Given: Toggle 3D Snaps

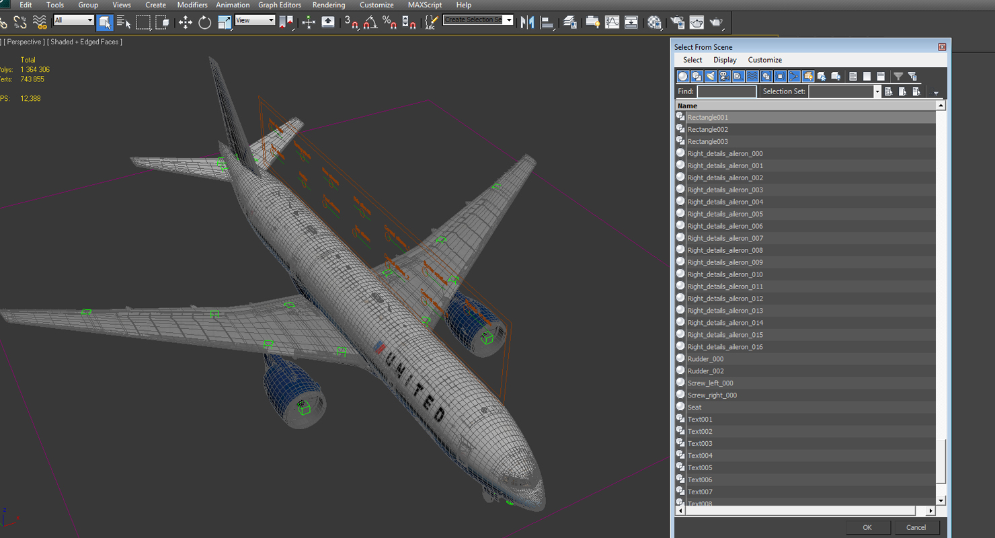Looking at the screenshot, I should coord(351,22).
